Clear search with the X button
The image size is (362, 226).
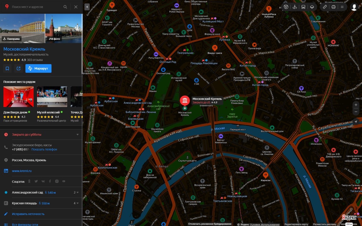(76, 7)
